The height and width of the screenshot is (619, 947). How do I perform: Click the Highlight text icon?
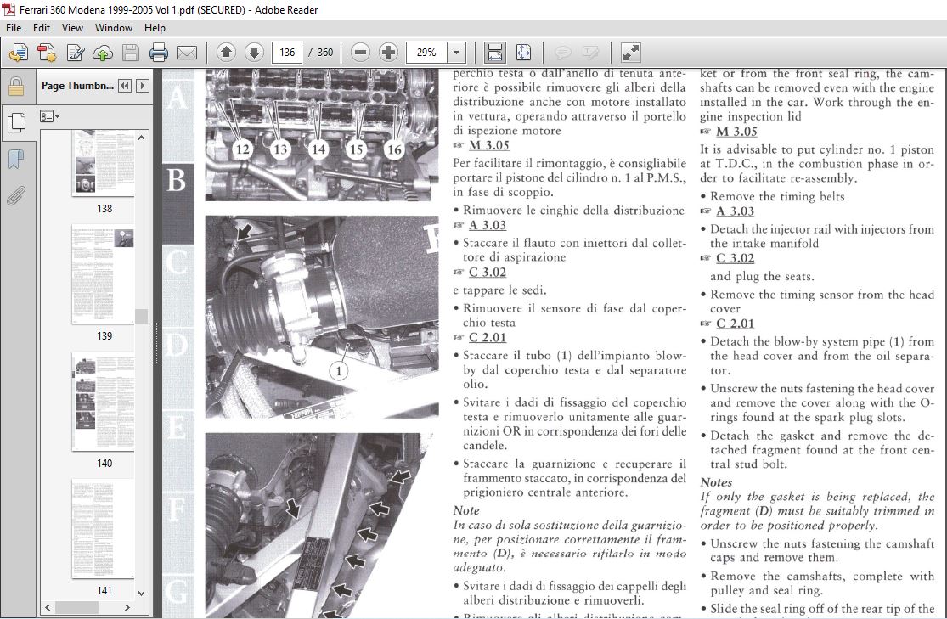click(x=590, y=53)
